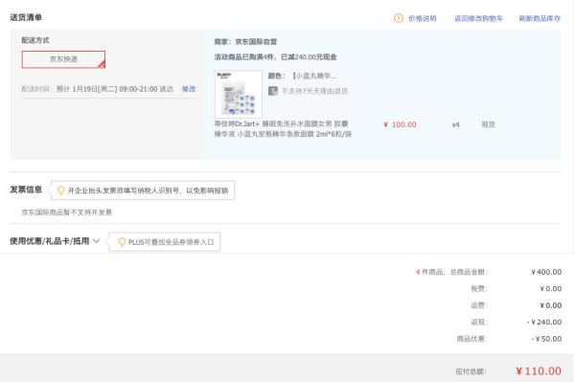Click 京东国际商品暂不支持开发票 notice
Viewport: 575px width, 382px height.
(x=67, y=213)
